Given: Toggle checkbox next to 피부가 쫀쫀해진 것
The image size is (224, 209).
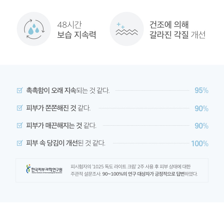Looking at the screenshot, I should coord(20,108).
